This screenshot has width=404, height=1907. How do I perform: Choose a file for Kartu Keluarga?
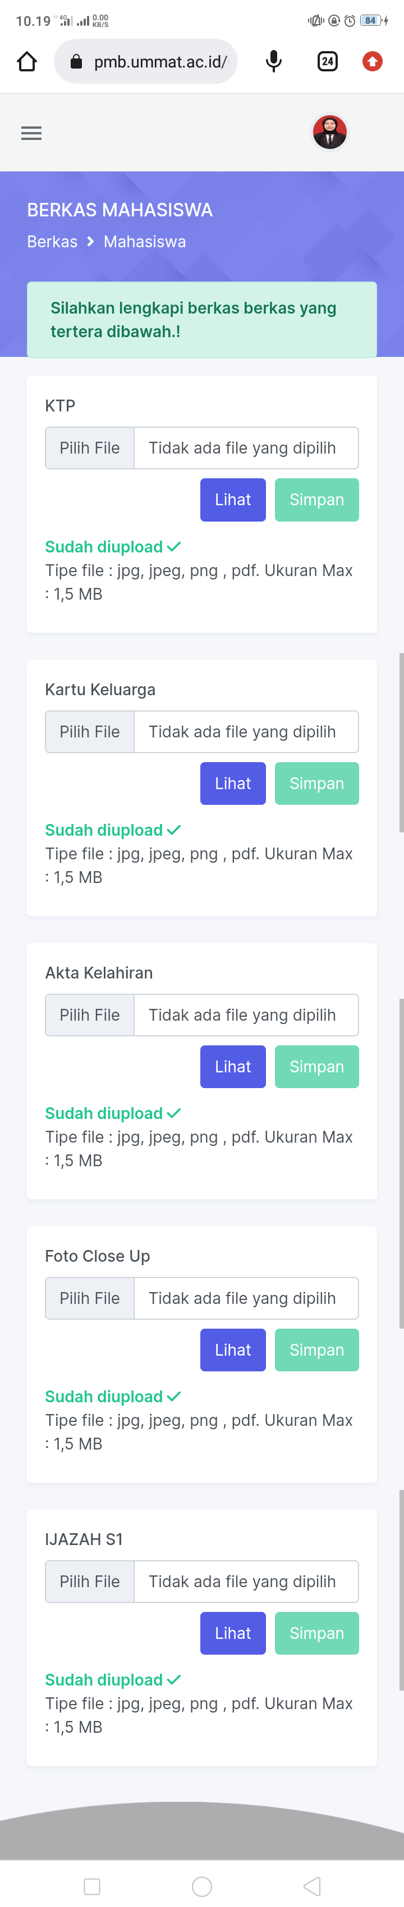click(x=90, y=731)
